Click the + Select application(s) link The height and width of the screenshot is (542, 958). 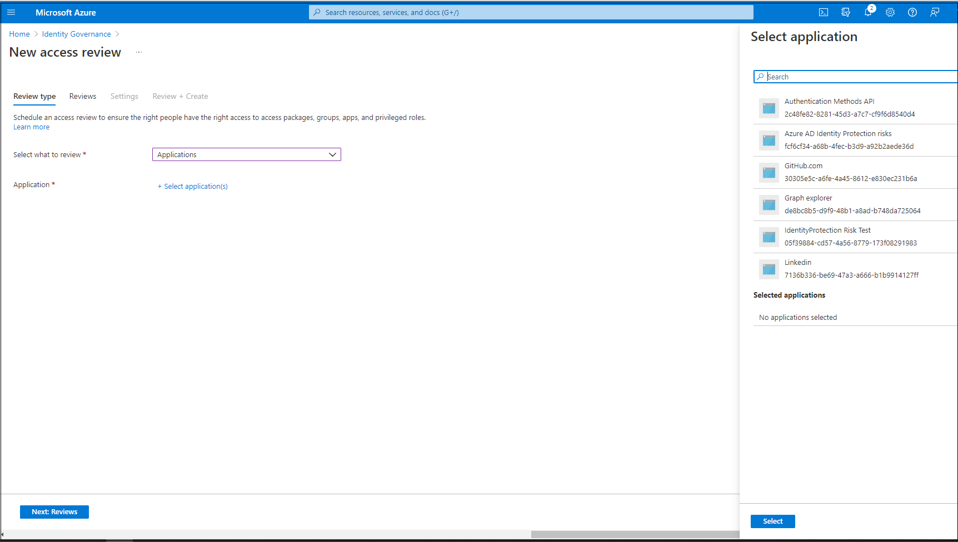pyautogui.click(x=193, y=186)
